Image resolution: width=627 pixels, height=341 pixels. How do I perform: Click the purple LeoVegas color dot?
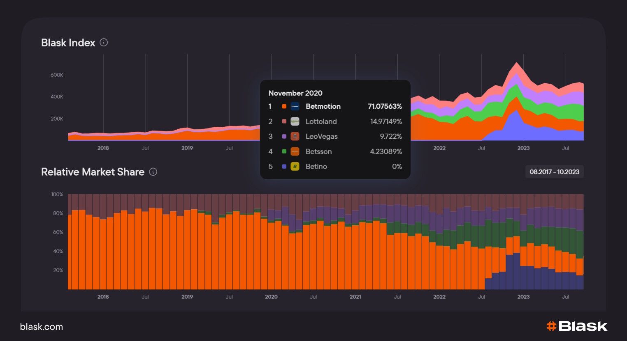coord(284,136)
